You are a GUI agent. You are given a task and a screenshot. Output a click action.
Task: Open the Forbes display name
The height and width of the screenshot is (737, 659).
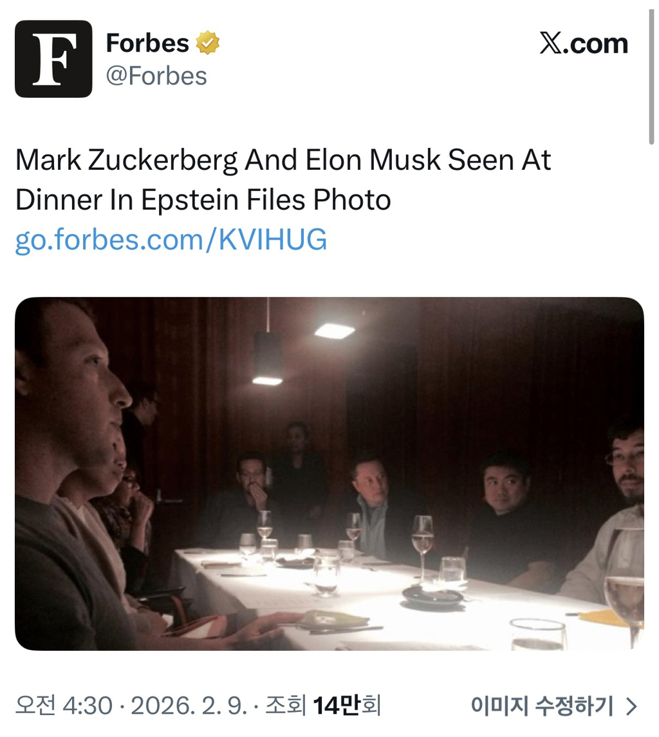147,44
